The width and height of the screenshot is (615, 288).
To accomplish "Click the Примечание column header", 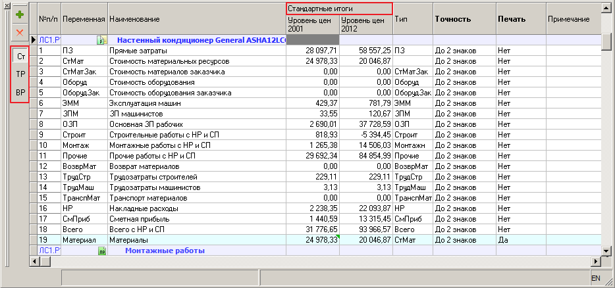I will (573, 19).
